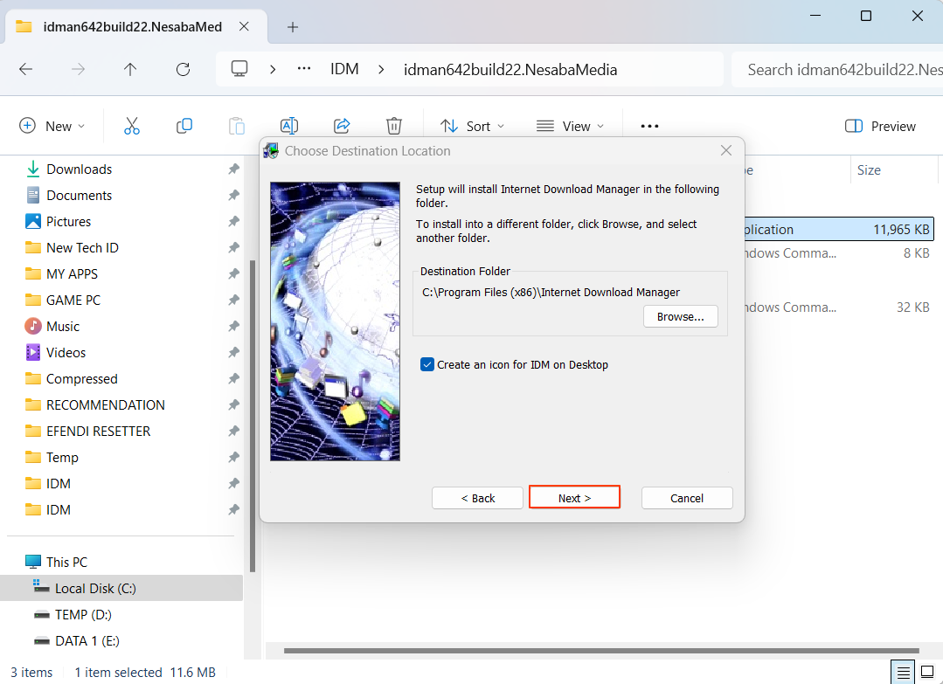Click Browse to choose another destination folder
Screen dimensions: 943x684
coord(680,317)
